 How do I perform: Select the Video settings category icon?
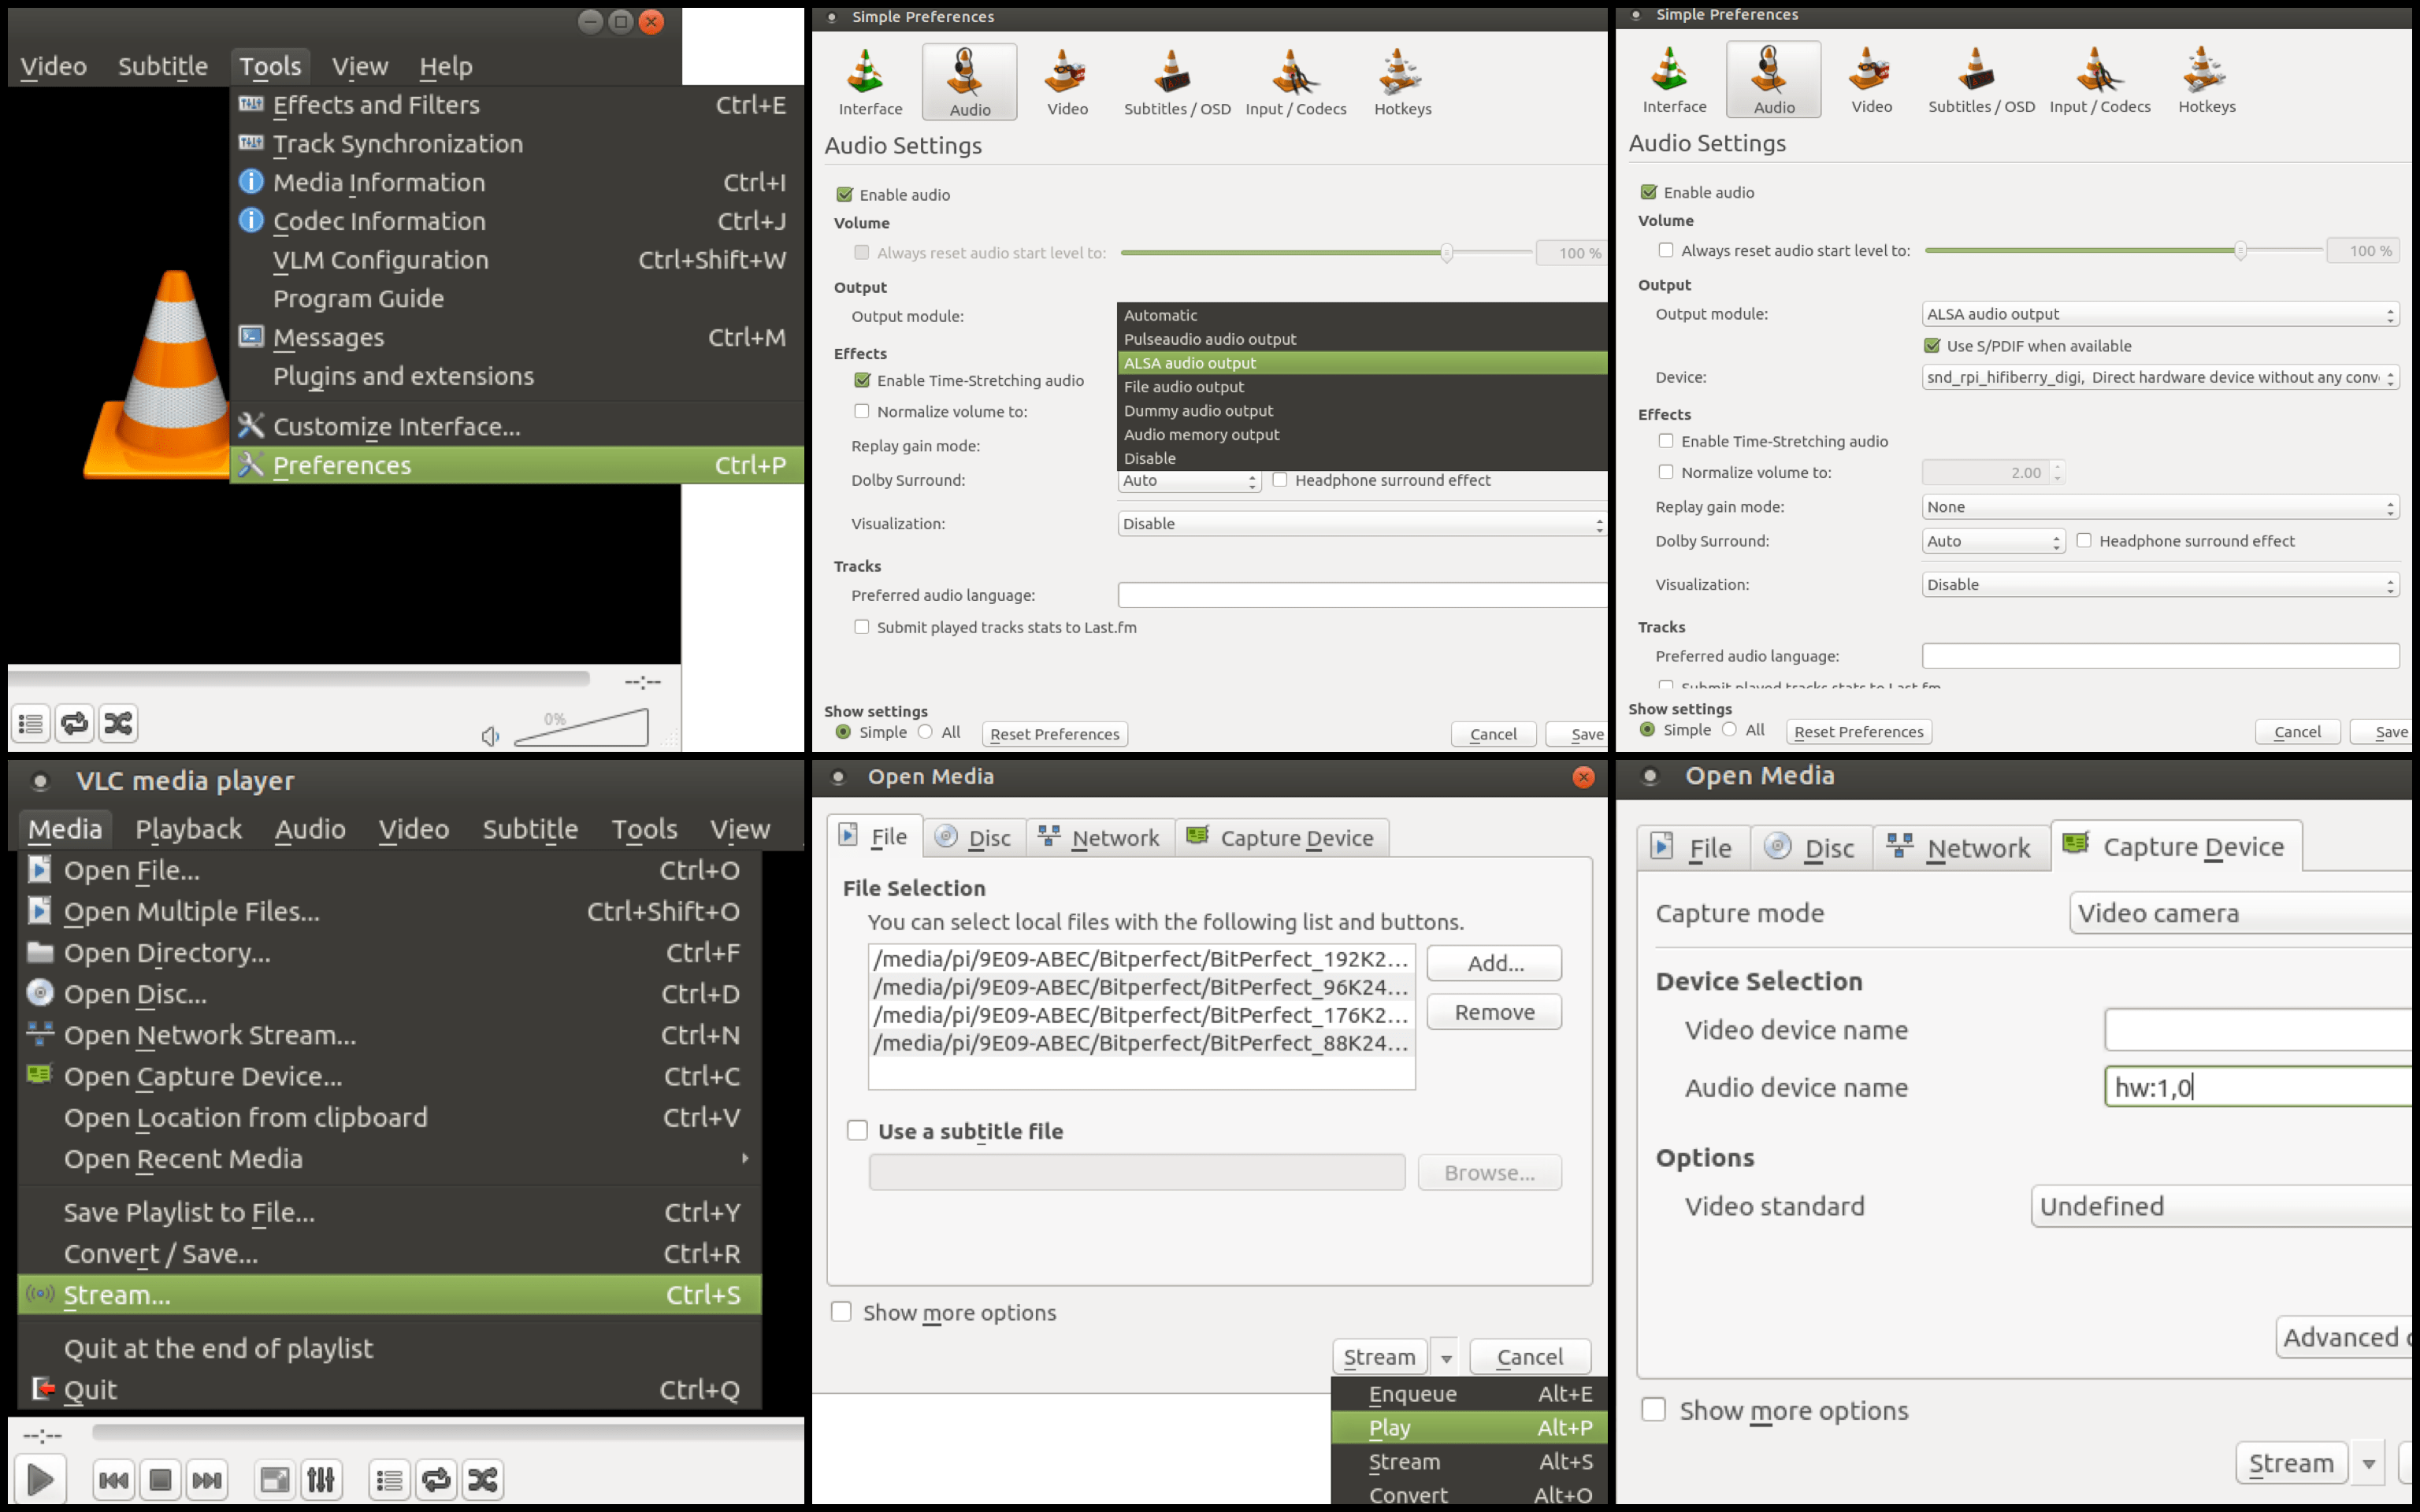pos(1065,82)
